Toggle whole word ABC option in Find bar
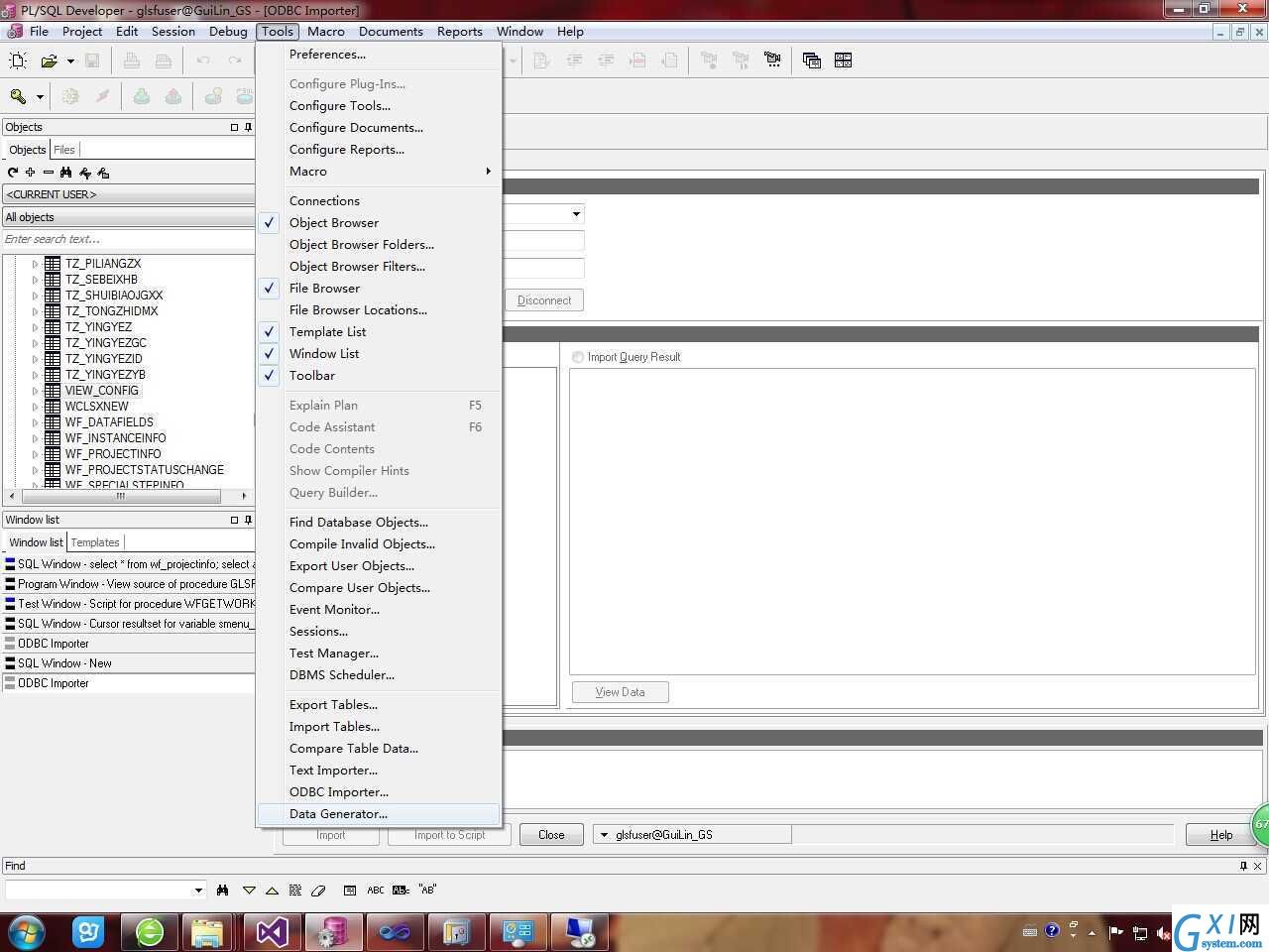 [x=376, y=891]
